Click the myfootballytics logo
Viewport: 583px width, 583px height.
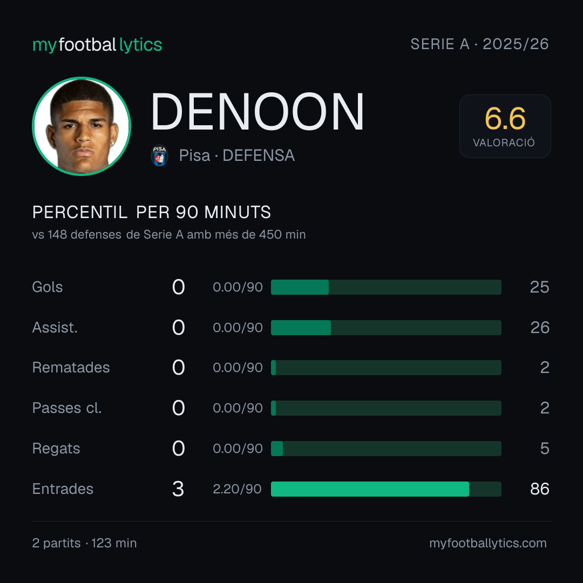coord(97,45)
